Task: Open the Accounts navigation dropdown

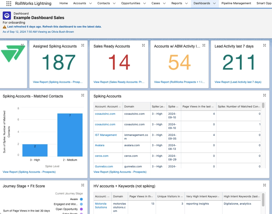Action: (x=82, y=4)
